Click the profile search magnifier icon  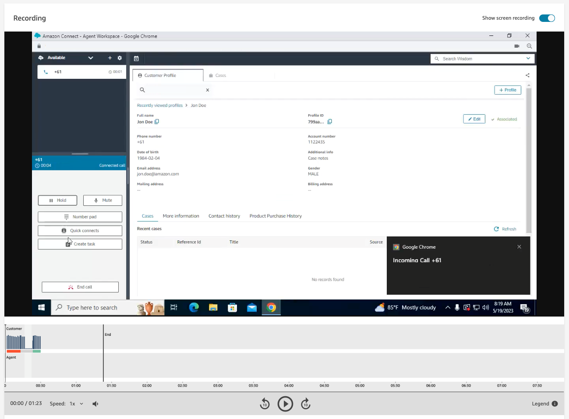[142, 90]
